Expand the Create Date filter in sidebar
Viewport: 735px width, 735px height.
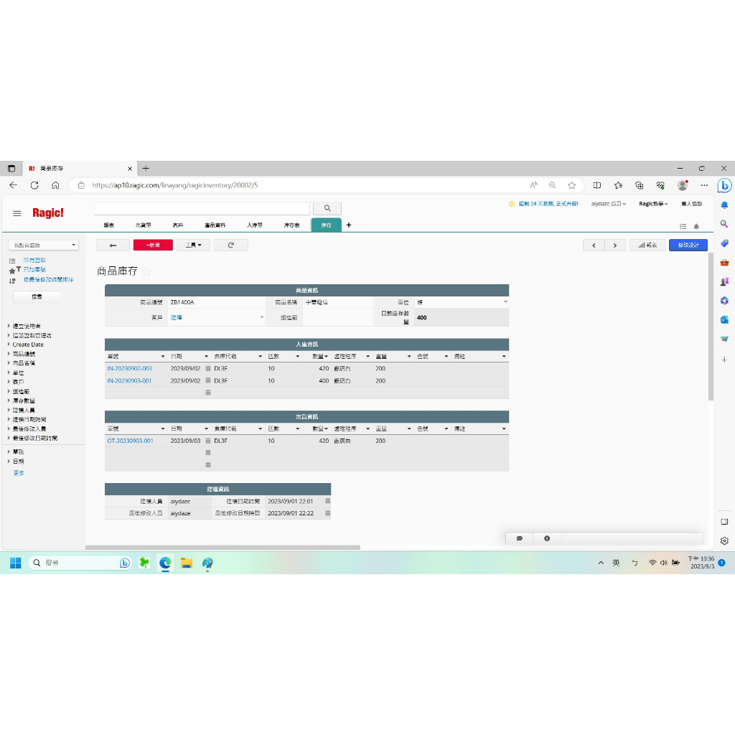[x=9, y=345]
